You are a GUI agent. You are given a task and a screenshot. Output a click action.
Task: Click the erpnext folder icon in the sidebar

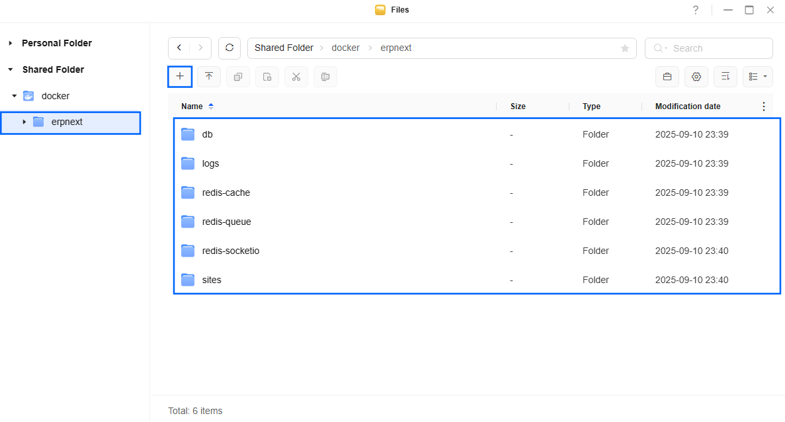coord(38,122)
